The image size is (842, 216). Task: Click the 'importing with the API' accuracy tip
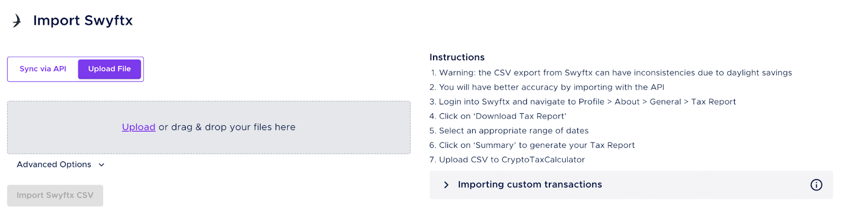point(547,87)
